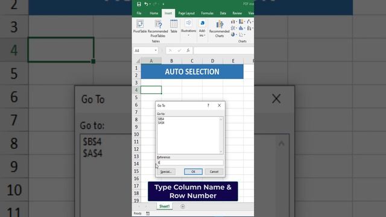Open the File tab
The width and height of the screenshot is (386, 217).
[139, 13]
